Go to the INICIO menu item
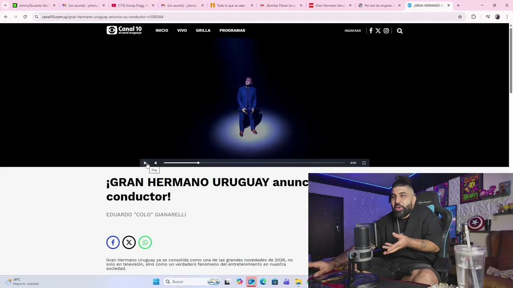Viewport: 513px width, 288px height. tap(162, 30)
